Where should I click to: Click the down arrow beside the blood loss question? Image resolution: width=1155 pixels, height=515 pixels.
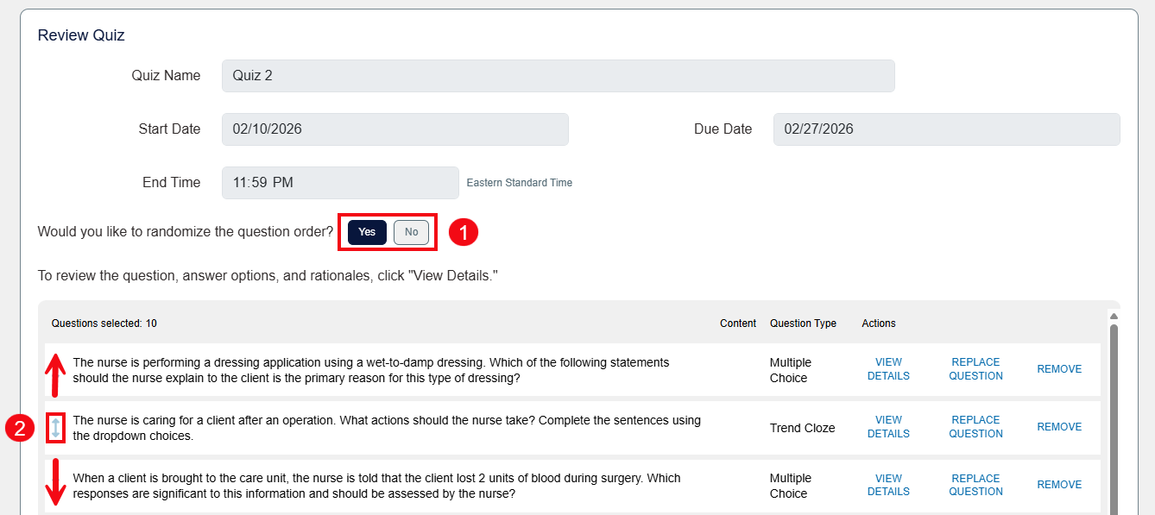point(55,484)
